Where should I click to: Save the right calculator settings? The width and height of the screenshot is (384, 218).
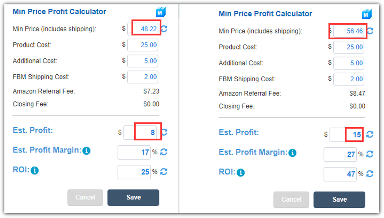pos(339,200)
